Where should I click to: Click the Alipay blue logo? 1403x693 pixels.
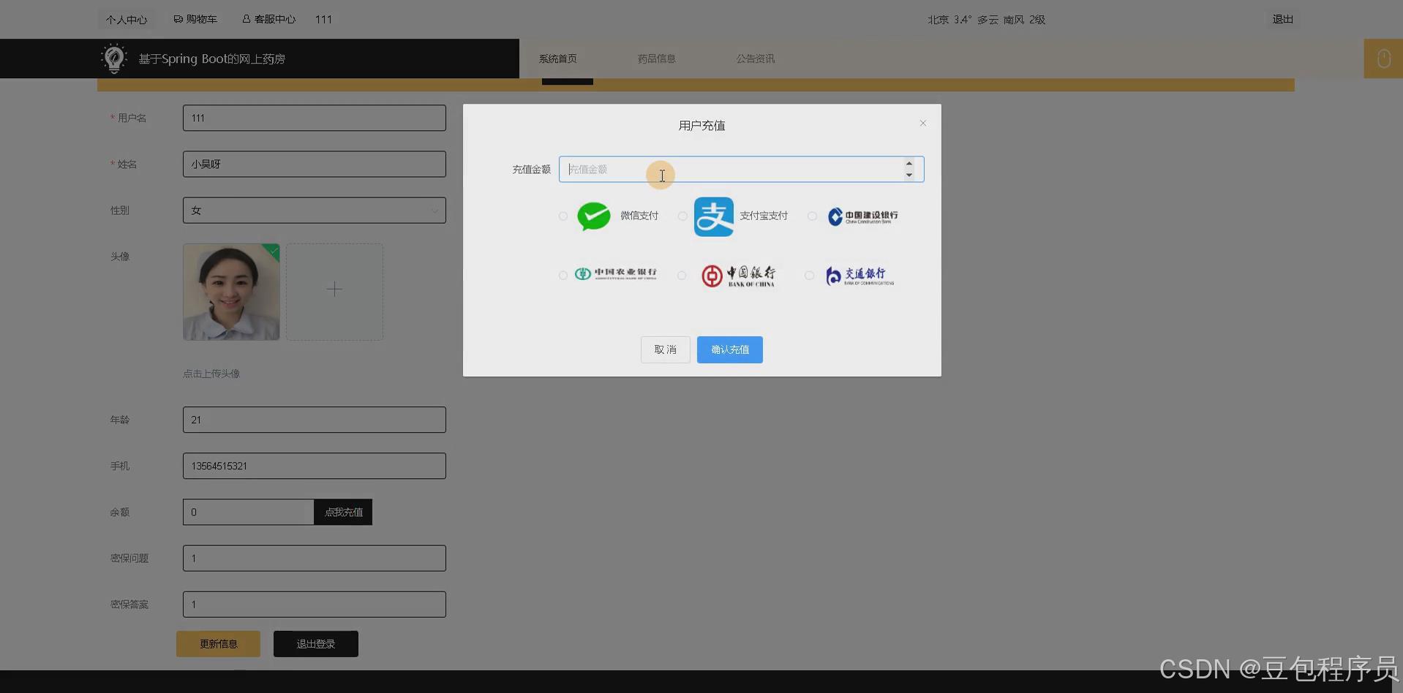[x=713, y=216]
